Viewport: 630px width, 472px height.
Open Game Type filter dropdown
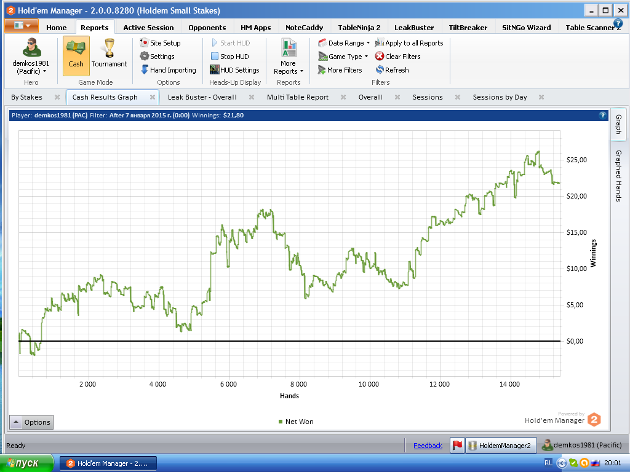click(343, 57)
